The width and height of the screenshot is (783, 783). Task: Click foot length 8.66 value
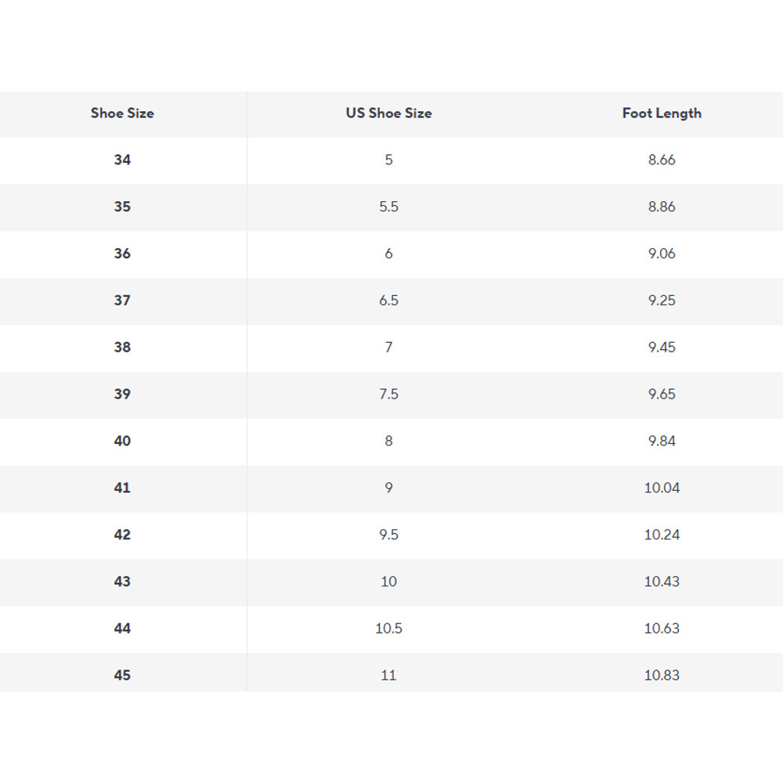(662, 160)
